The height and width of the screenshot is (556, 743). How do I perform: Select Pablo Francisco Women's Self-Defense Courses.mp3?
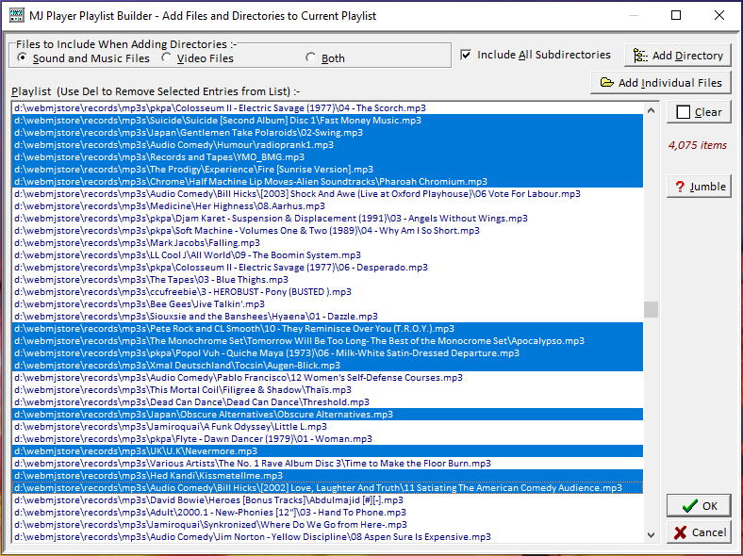coord(327,378)
